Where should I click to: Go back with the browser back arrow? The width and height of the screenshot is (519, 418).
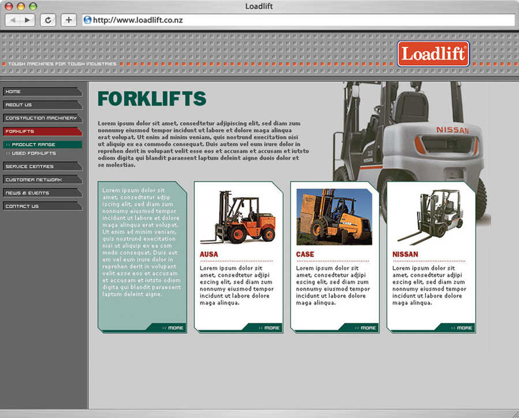point(13,20)
